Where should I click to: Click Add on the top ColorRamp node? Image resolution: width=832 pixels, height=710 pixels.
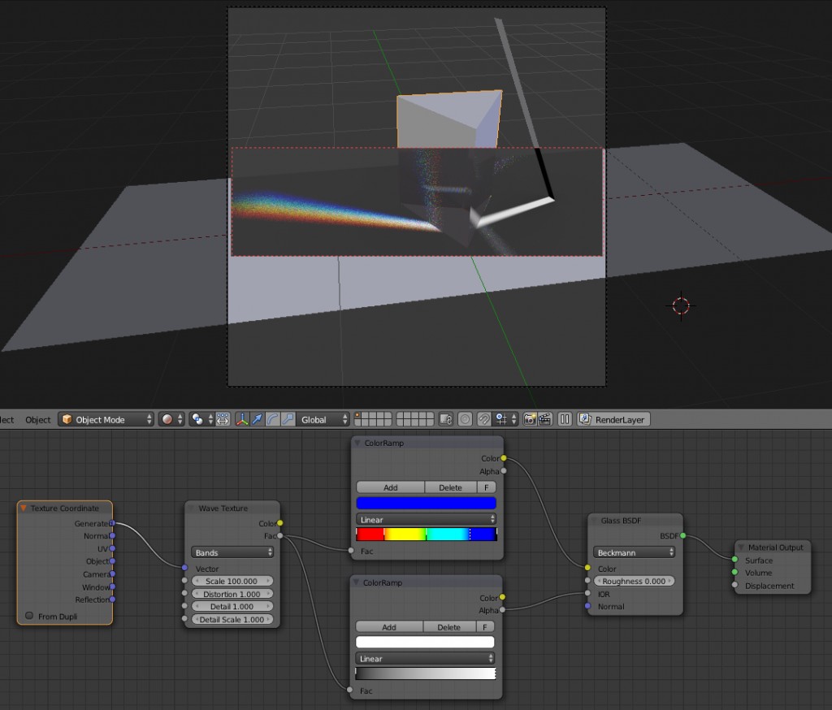390,487
